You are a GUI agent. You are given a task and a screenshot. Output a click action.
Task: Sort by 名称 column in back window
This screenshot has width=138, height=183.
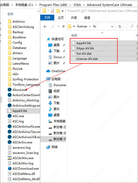click(x=10, y=14)
